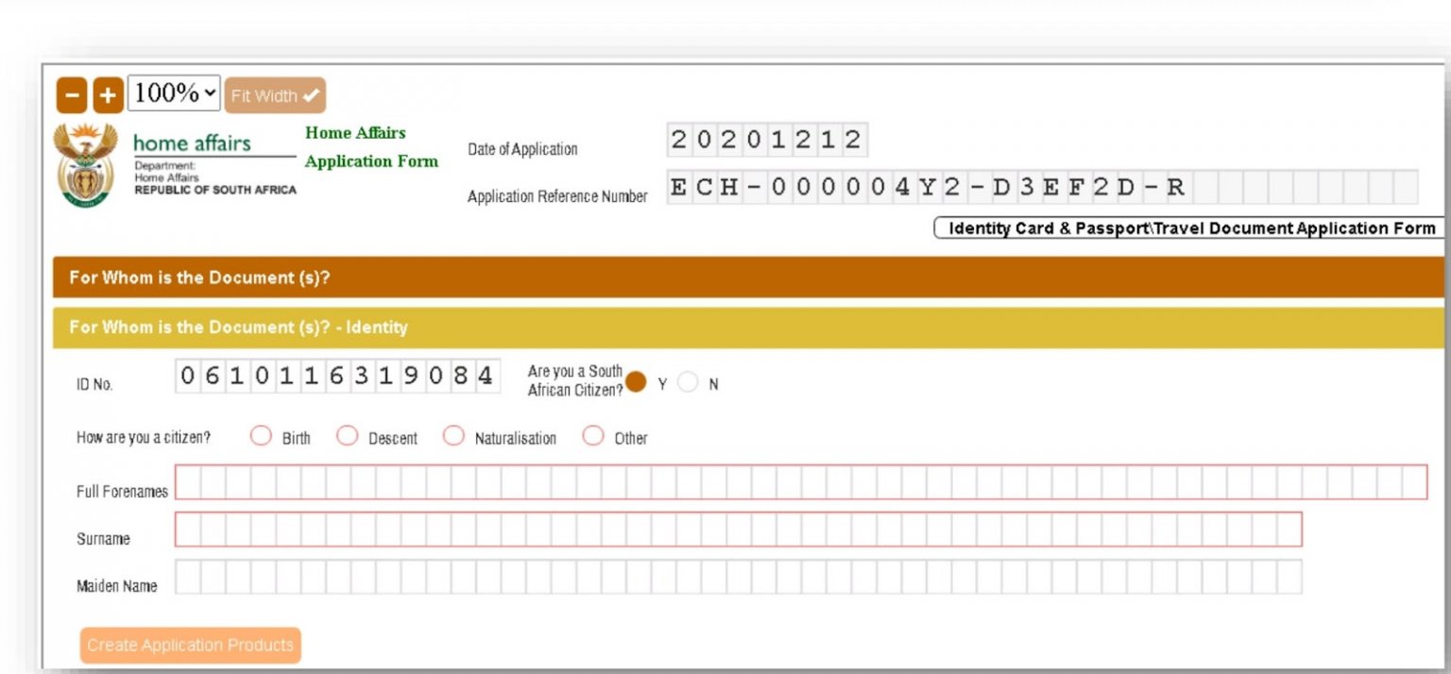Click the 'Identity Card & Passport\Travel Document Application Form' label
Screen dimensions: 1451x674
tap(1191, 228)
